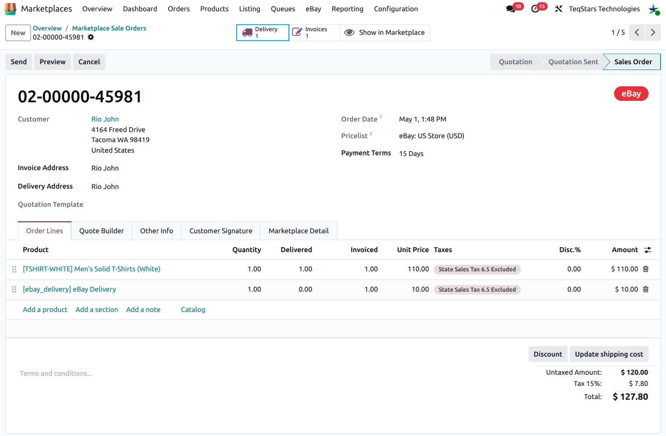Viewport: 666px width, 436px height.
Task: Click the tax tag on the T-Shirts line
Action: pyautogui.click(x=477, y=269)
